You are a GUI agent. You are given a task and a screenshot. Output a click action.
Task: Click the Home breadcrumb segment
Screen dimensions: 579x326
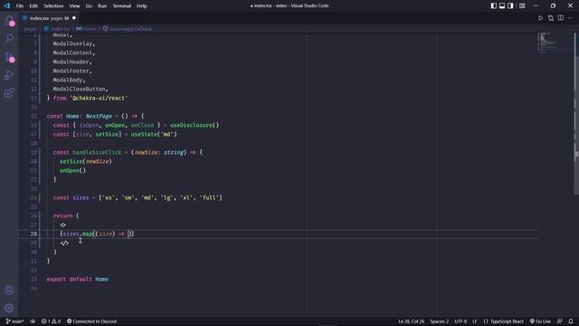coord(87,28)
